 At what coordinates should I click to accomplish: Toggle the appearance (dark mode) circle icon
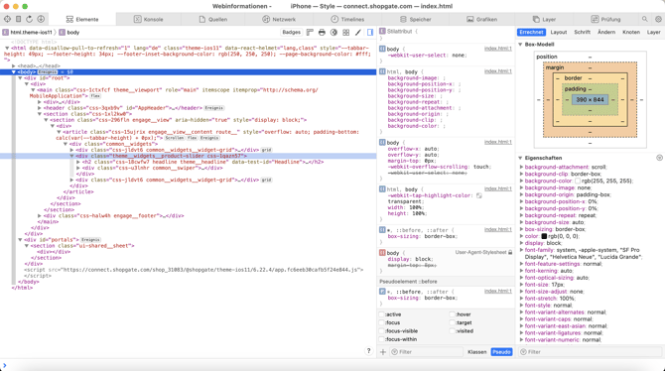coord(333,32)
